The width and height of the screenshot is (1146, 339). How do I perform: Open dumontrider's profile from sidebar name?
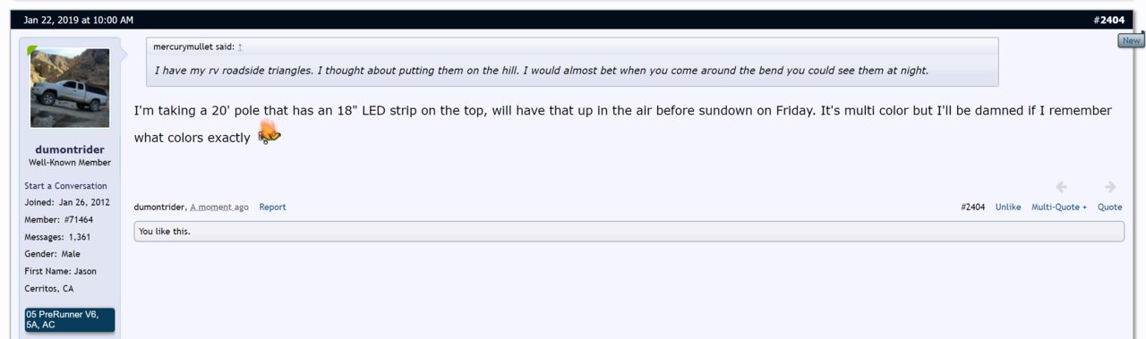70,149
